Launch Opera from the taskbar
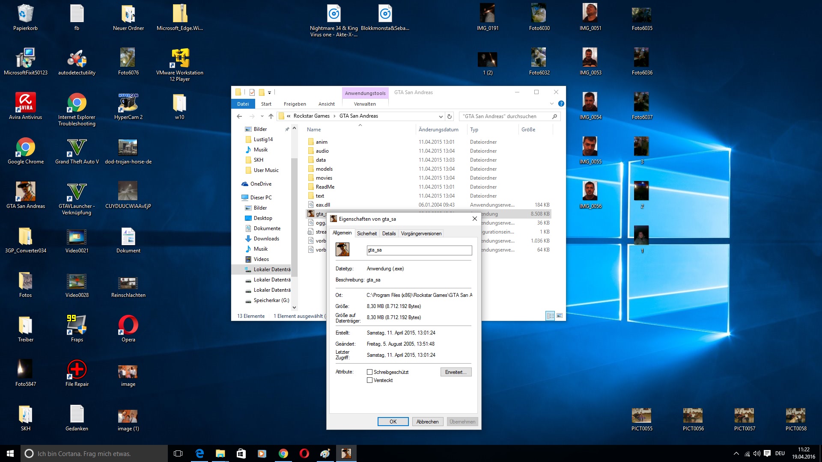 click(x=304, y=453)
